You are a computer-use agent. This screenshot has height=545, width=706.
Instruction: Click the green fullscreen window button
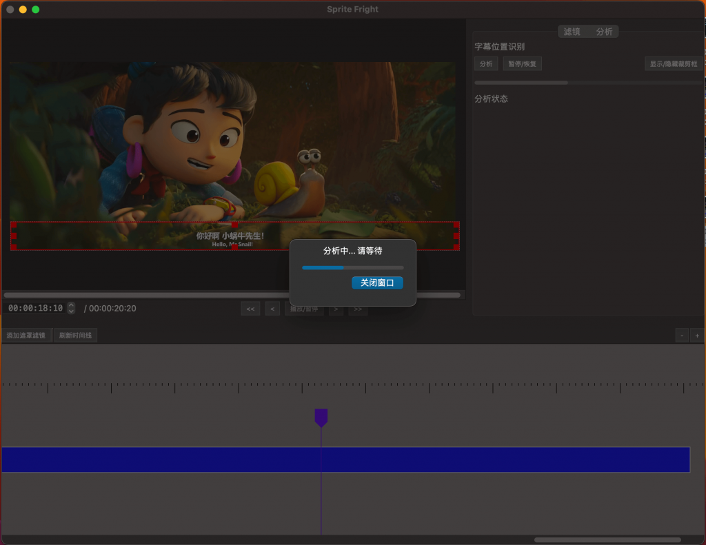(x=36, y=10)
